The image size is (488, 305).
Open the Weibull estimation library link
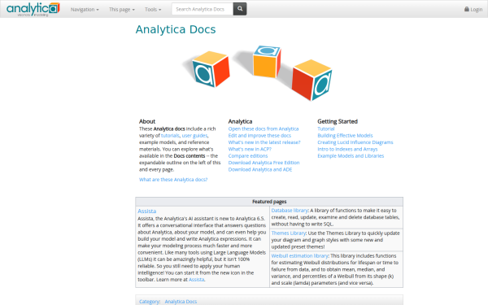tap(299, 256)
